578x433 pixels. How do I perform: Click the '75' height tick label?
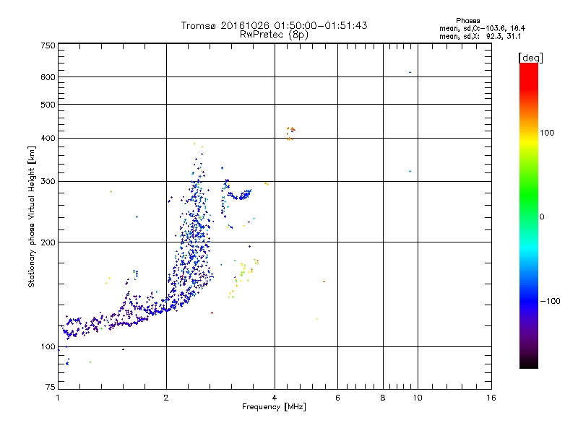51,387
